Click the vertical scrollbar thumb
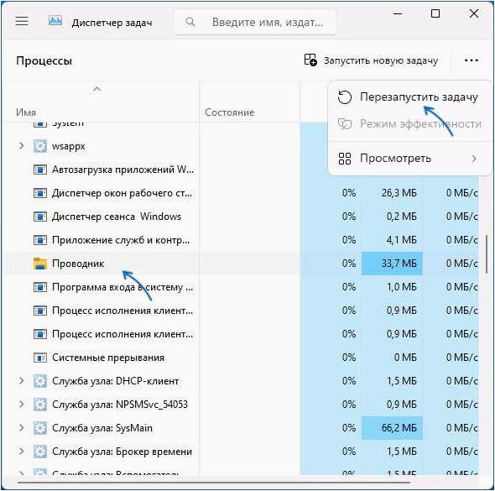This screenshot has width=495, height=491. point(487,254)
